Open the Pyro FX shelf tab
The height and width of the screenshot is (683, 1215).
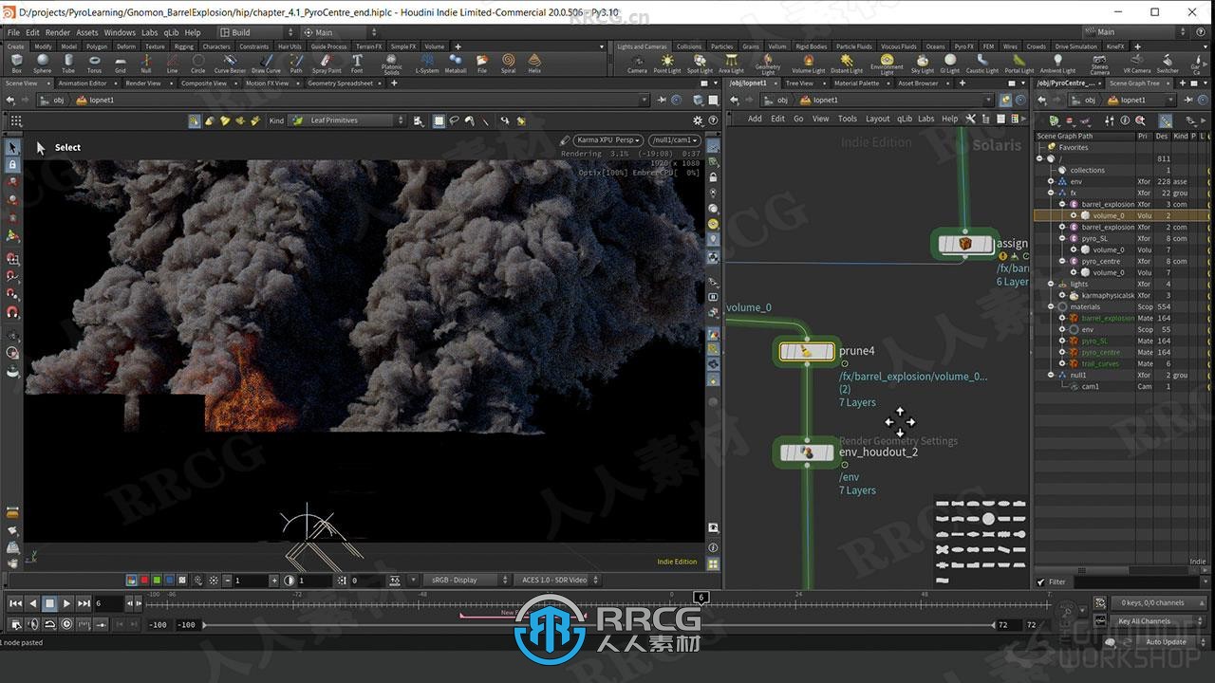(x=963, y=46)
